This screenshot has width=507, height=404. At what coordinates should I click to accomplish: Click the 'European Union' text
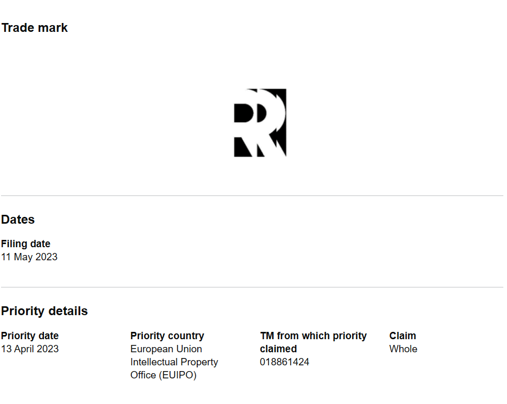coord(166,349)
